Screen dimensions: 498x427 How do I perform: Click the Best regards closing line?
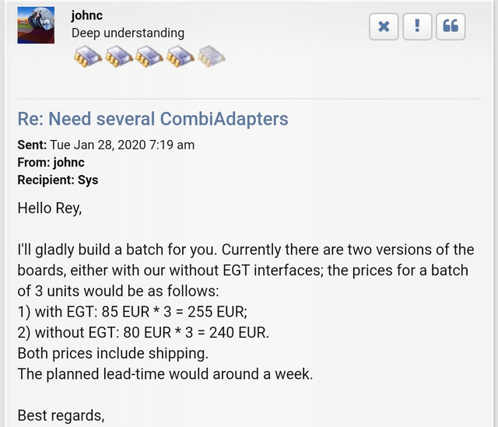[61, 415]
